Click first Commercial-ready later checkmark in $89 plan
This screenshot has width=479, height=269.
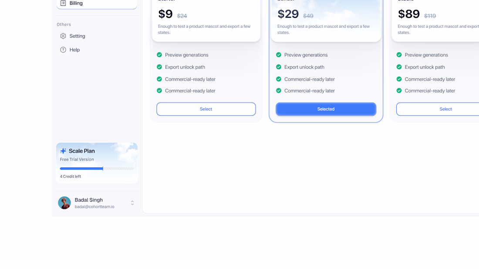[399, 79]
